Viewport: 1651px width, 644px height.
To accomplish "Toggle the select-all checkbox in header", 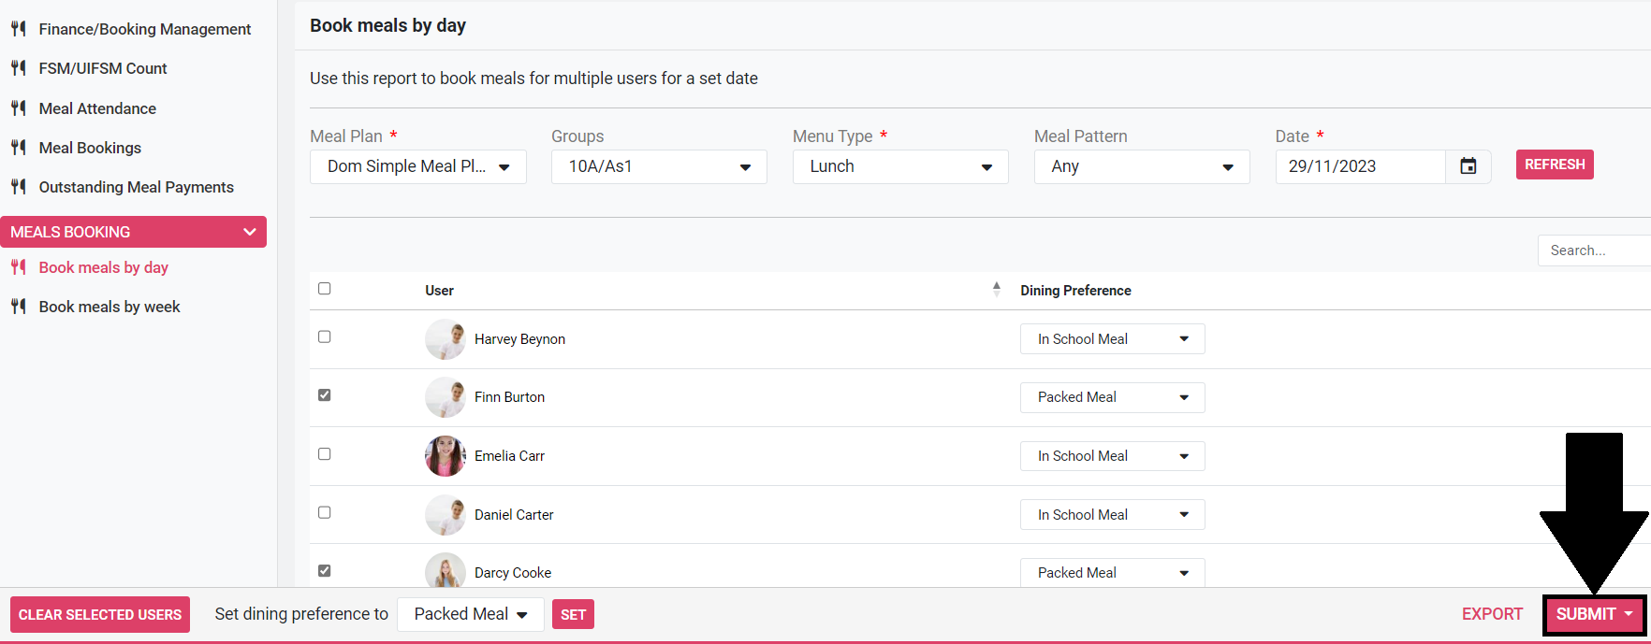I will coord(325,289).
